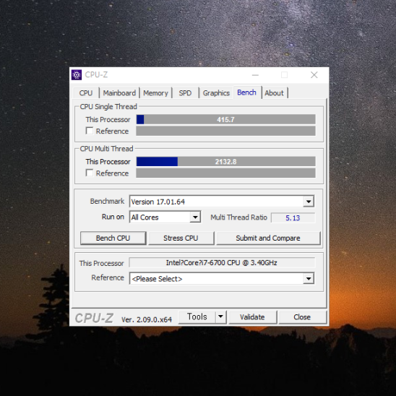The image size is (396, 396).
Task: Click the Validate button
Action: pos(252,317)
